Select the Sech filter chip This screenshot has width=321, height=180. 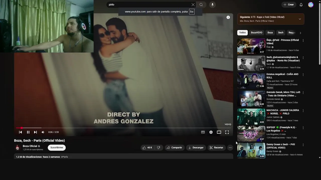tap(281, 33)
